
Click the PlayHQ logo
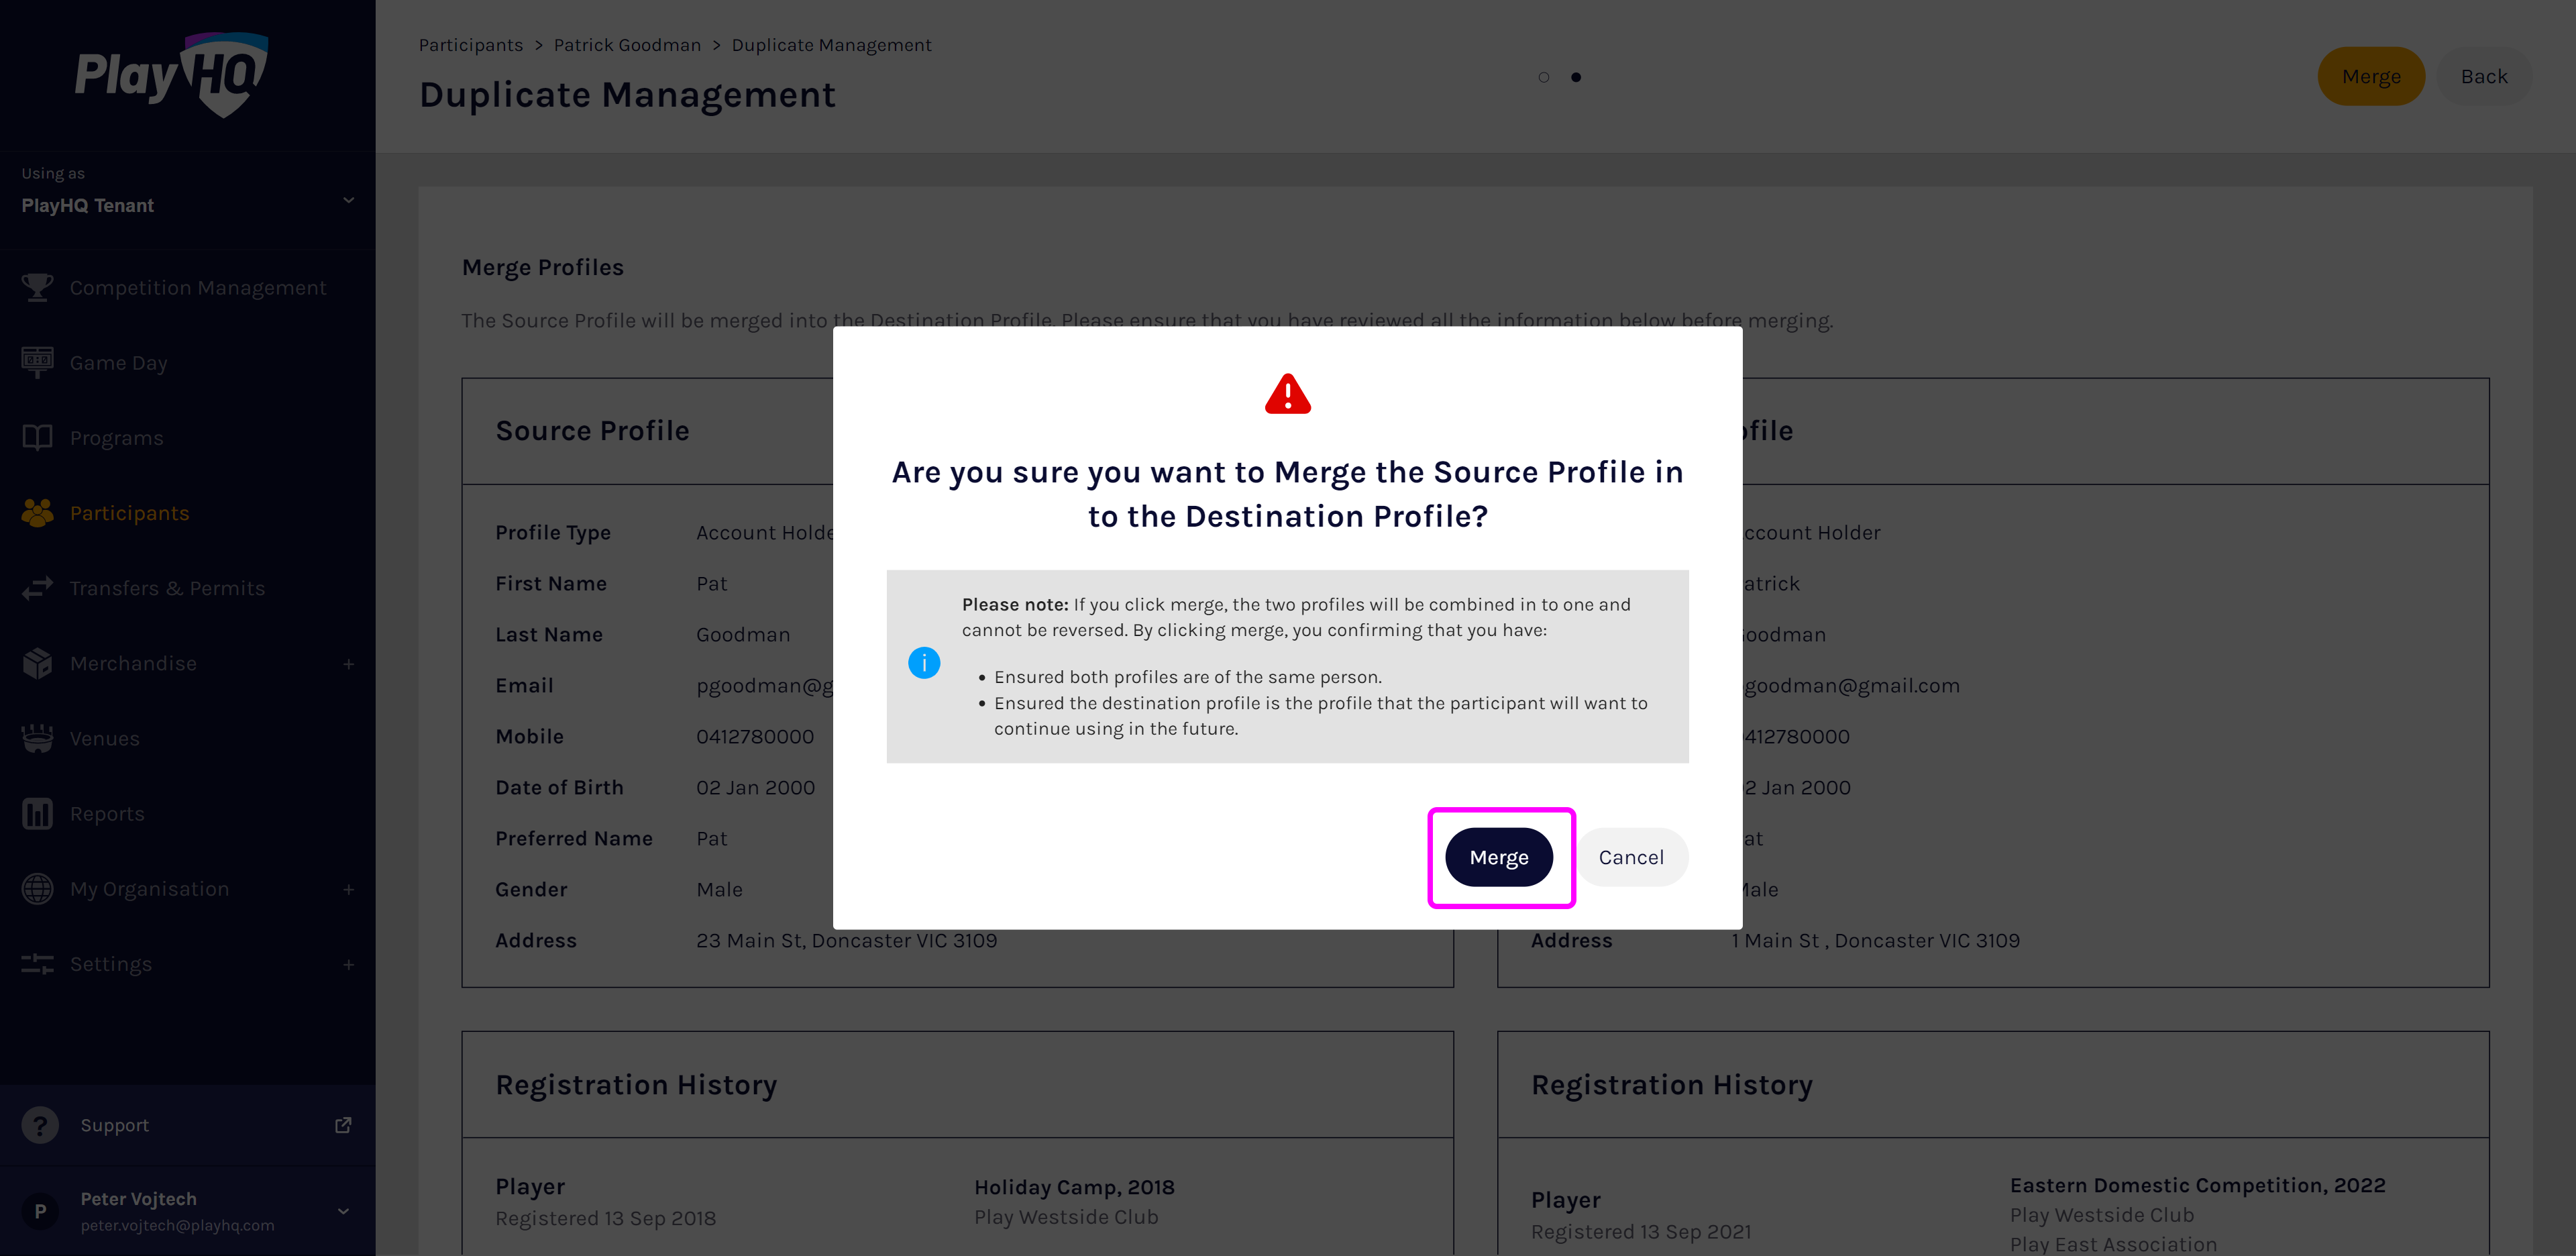click(x=171, y=75)
